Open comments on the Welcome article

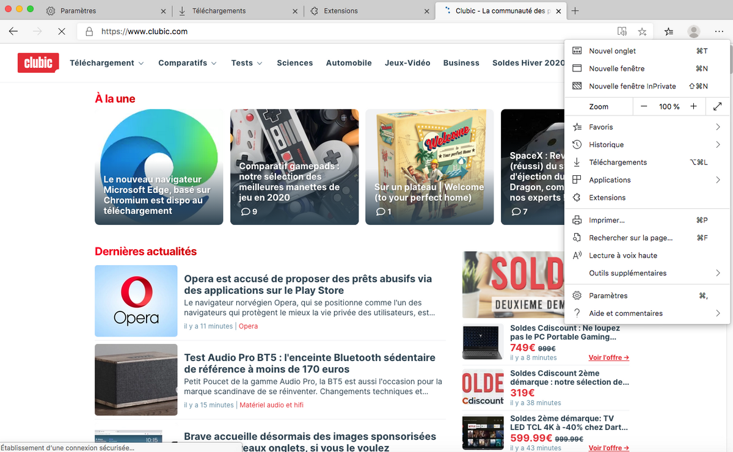pos(384,211)
